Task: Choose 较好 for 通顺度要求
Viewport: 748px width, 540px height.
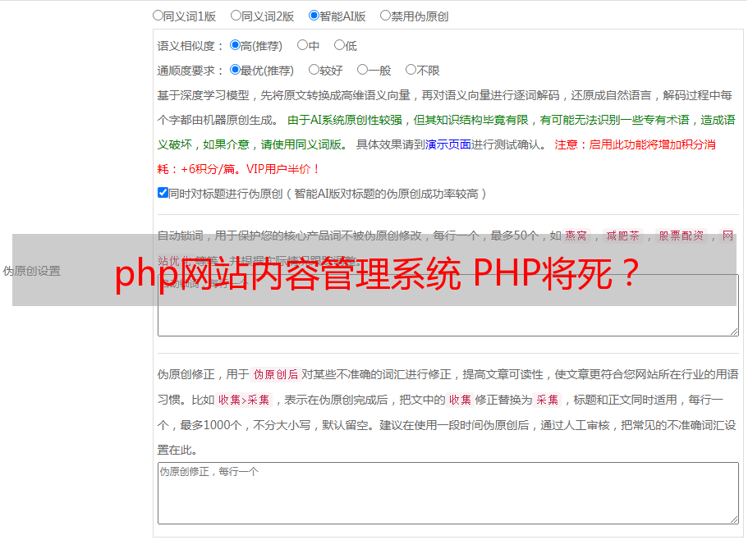Action: click(314, 70)
